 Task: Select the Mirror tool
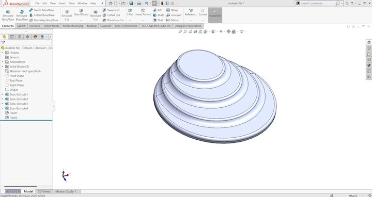click(x=173, y=20)
